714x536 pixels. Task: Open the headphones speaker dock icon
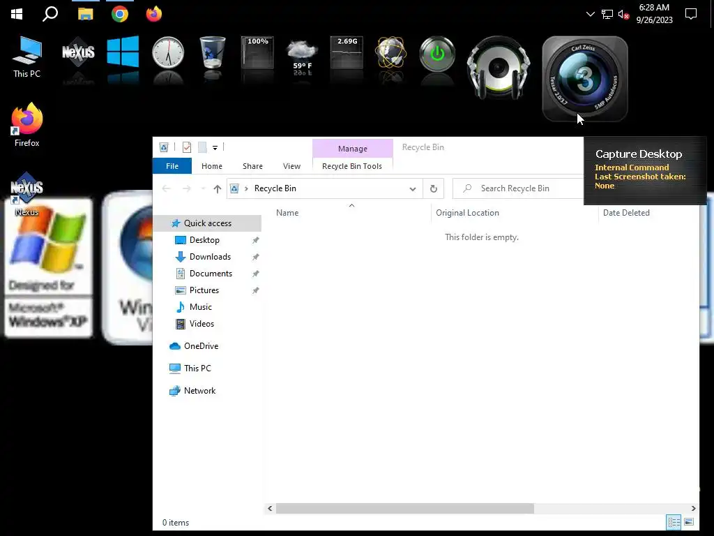point(499,68)
